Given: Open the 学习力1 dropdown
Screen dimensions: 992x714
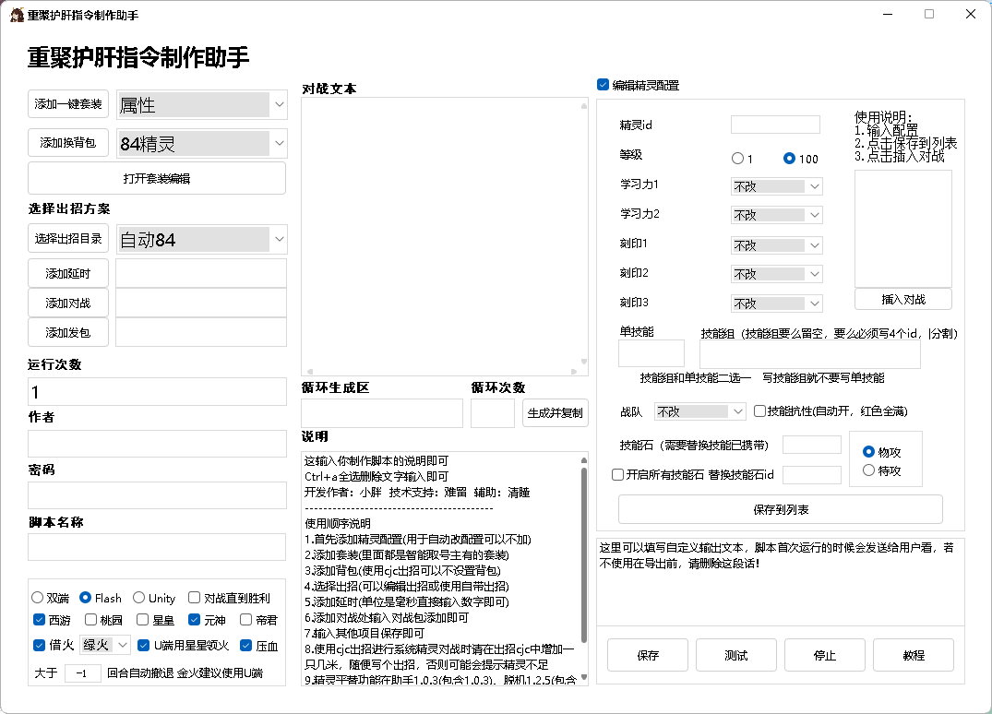Looking at the screenshot, I should (x=777, y=186).
